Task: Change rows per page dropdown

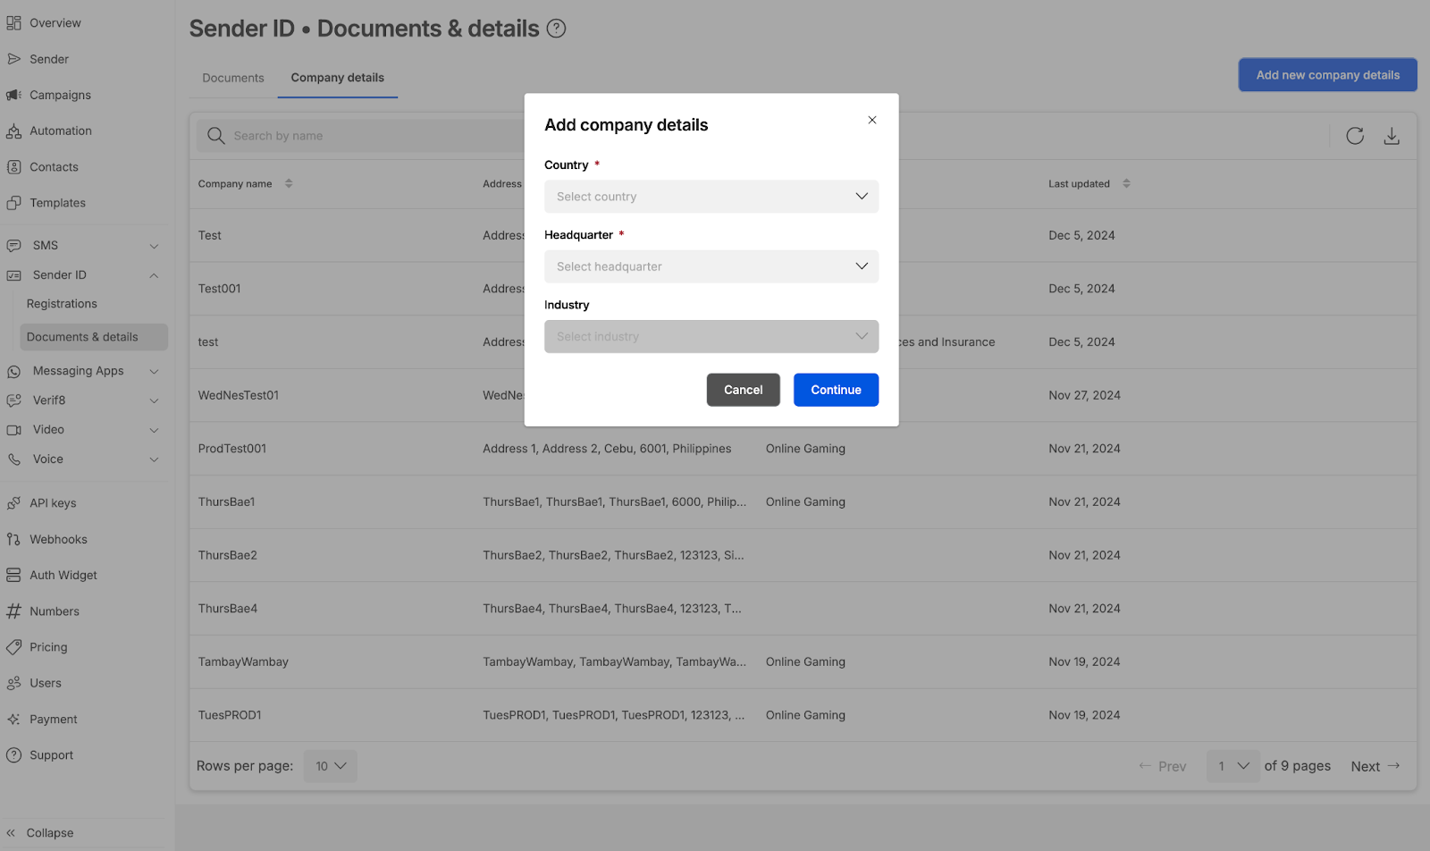Action: 330,766
